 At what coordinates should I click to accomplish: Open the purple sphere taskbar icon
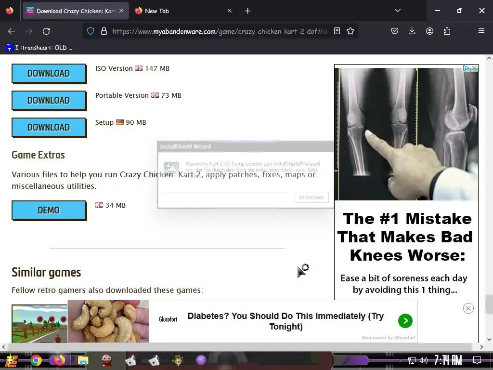click(x=201, y=360)
